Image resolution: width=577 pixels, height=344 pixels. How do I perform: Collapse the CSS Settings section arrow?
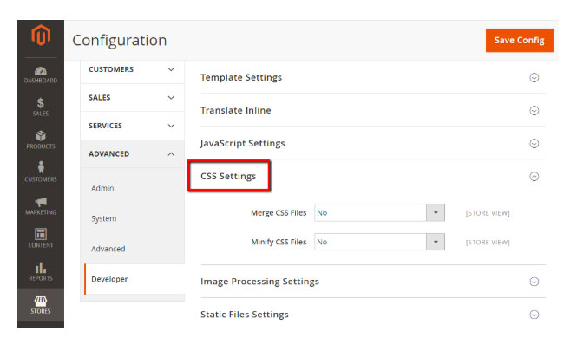click(x=534, y=177)
